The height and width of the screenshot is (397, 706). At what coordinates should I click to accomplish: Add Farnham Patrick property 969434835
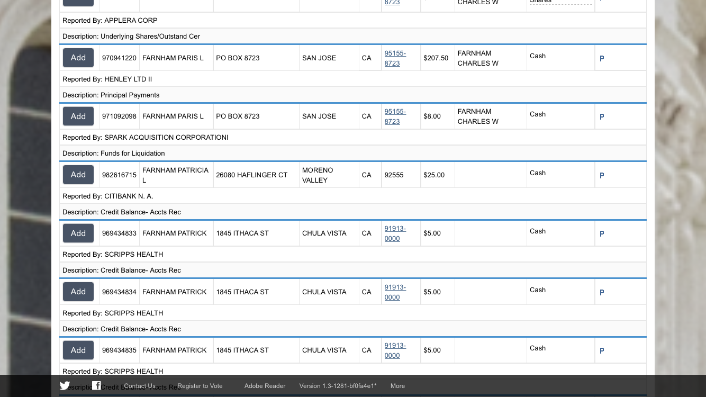click(78, 350)
